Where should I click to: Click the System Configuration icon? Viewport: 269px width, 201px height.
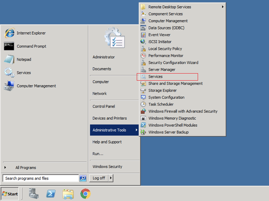[143, 97]
